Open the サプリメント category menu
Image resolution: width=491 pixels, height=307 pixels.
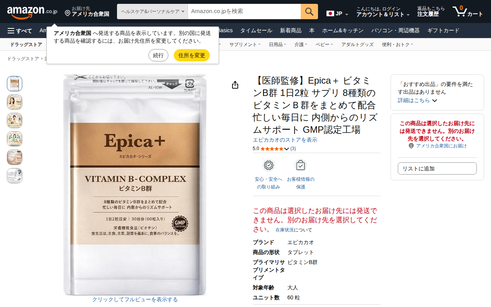tap(245, 45)
